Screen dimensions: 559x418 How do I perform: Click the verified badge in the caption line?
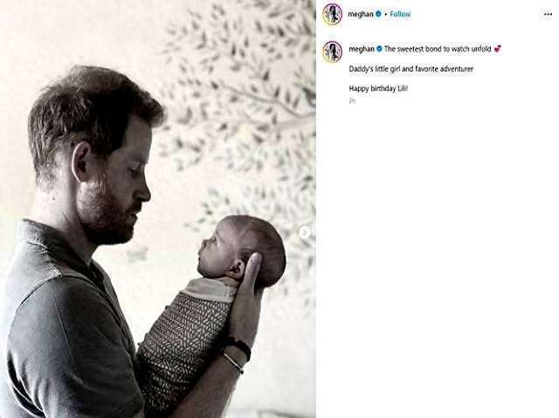(x=379, y=49)
